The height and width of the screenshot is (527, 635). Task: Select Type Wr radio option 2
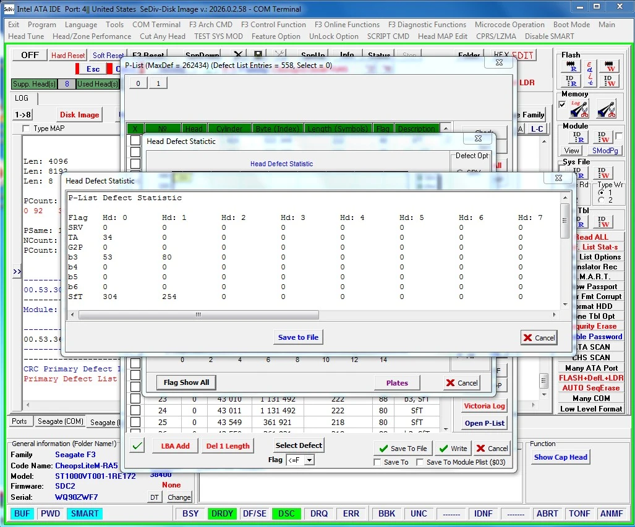coord(602,200)
